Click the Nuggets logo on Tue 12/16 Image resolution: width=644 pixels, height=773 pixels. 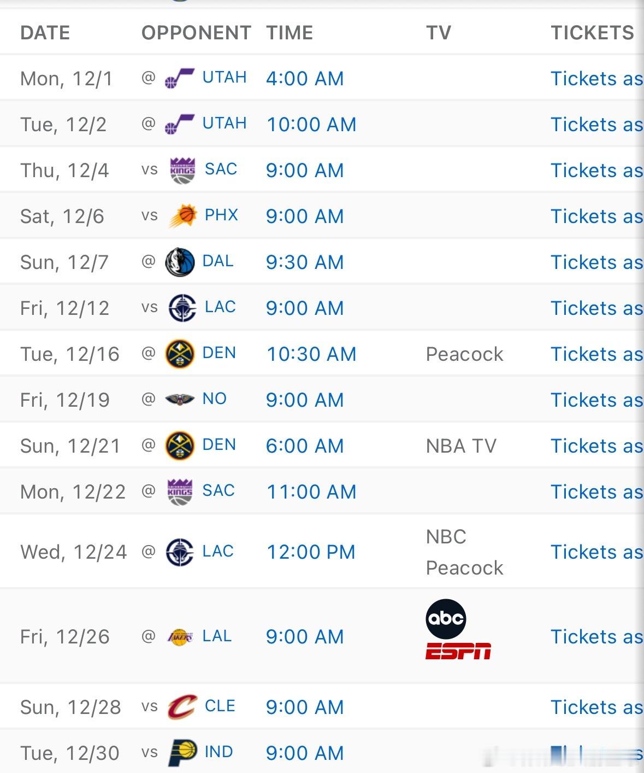[x=180, y=354]
